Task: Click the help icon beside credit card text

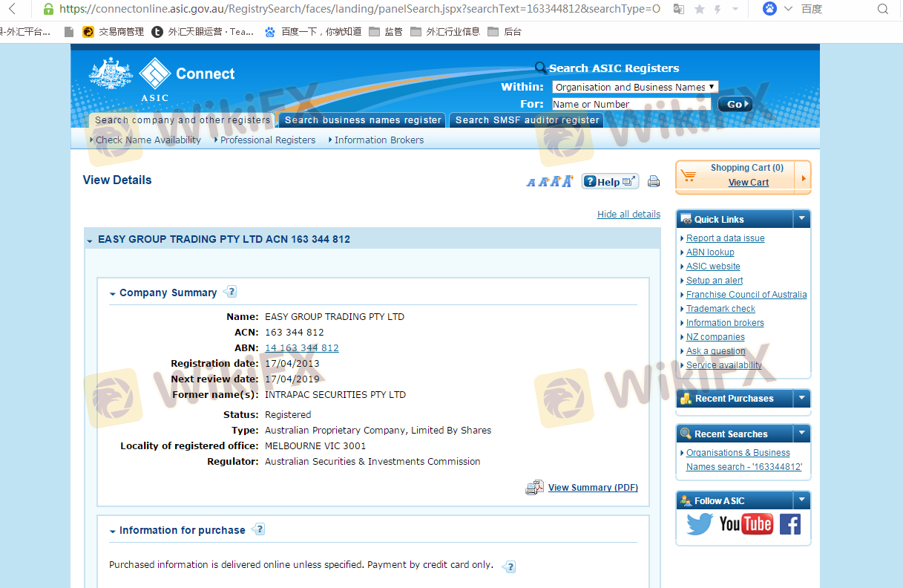Action: pos(509,566)
